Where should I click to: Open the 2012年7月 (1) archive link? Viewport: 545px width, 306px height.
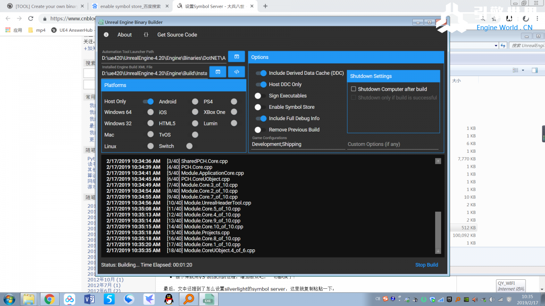tap(104, 285)
